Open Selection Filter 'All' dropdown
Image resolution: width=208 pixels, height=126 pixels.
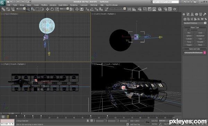click(x=21, y=9)
